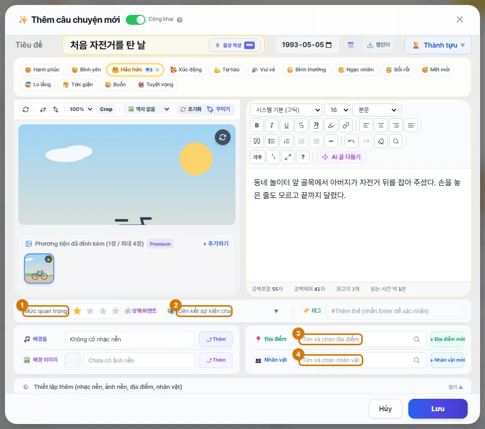Open the text color 가 tool
Image resolution: width=485 pixels, height=429 pixels.
tap(316, 125)
